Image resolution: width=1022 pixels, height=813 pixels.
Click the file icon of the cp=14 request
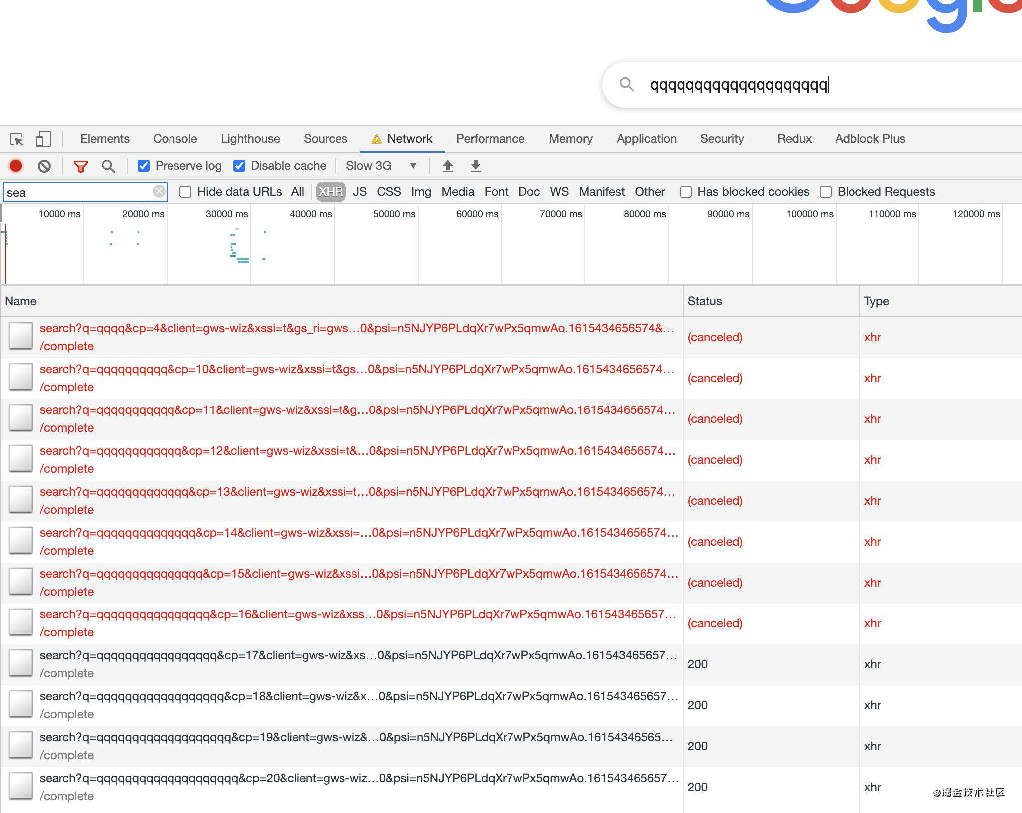(21, 541)
